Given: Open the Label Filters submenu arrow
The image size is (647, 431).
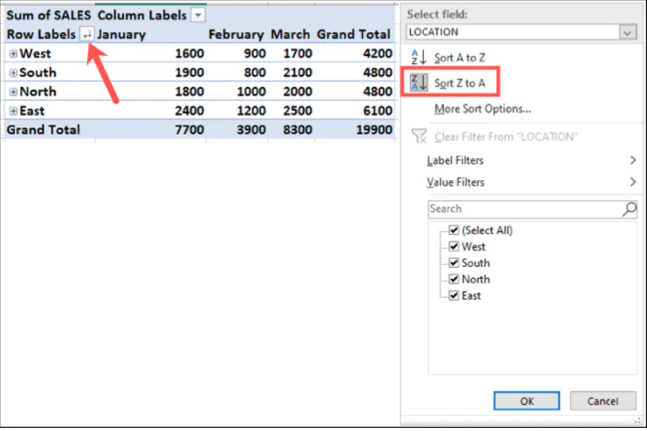Looking at the screenshot, I should (633, 160).
